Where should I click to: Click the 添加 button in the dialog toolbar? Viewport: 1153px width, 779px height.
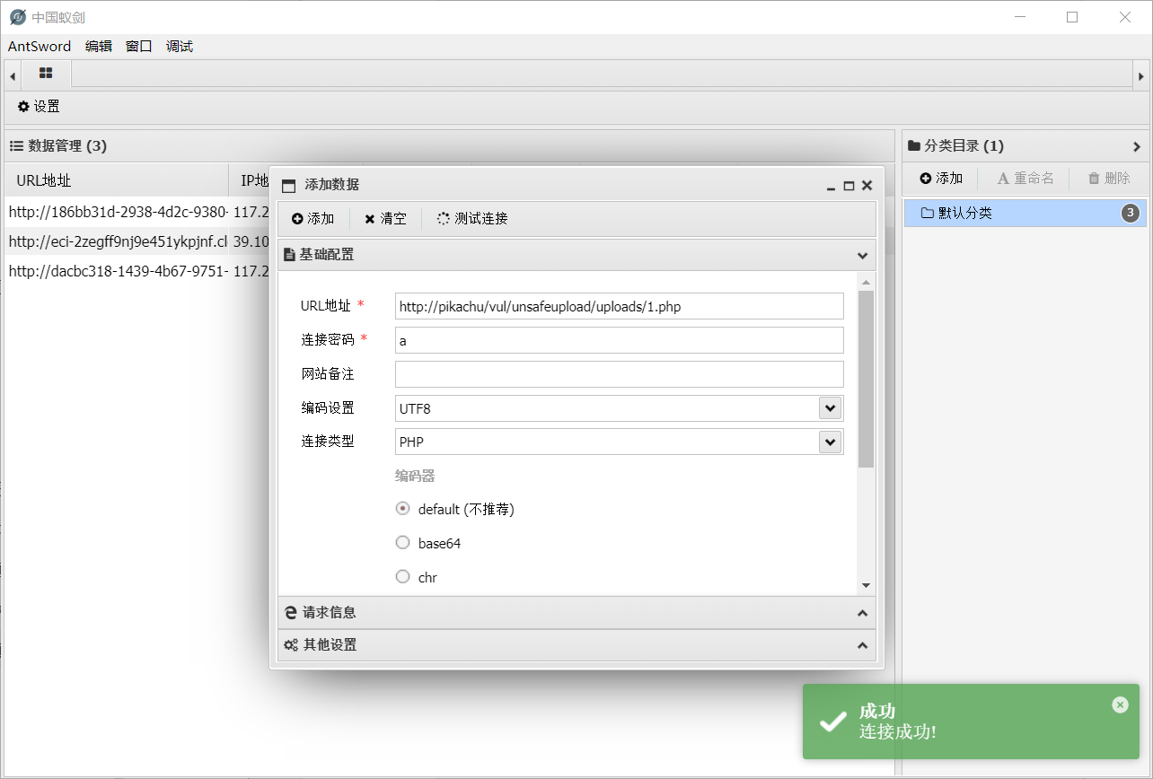click(313, 219)
